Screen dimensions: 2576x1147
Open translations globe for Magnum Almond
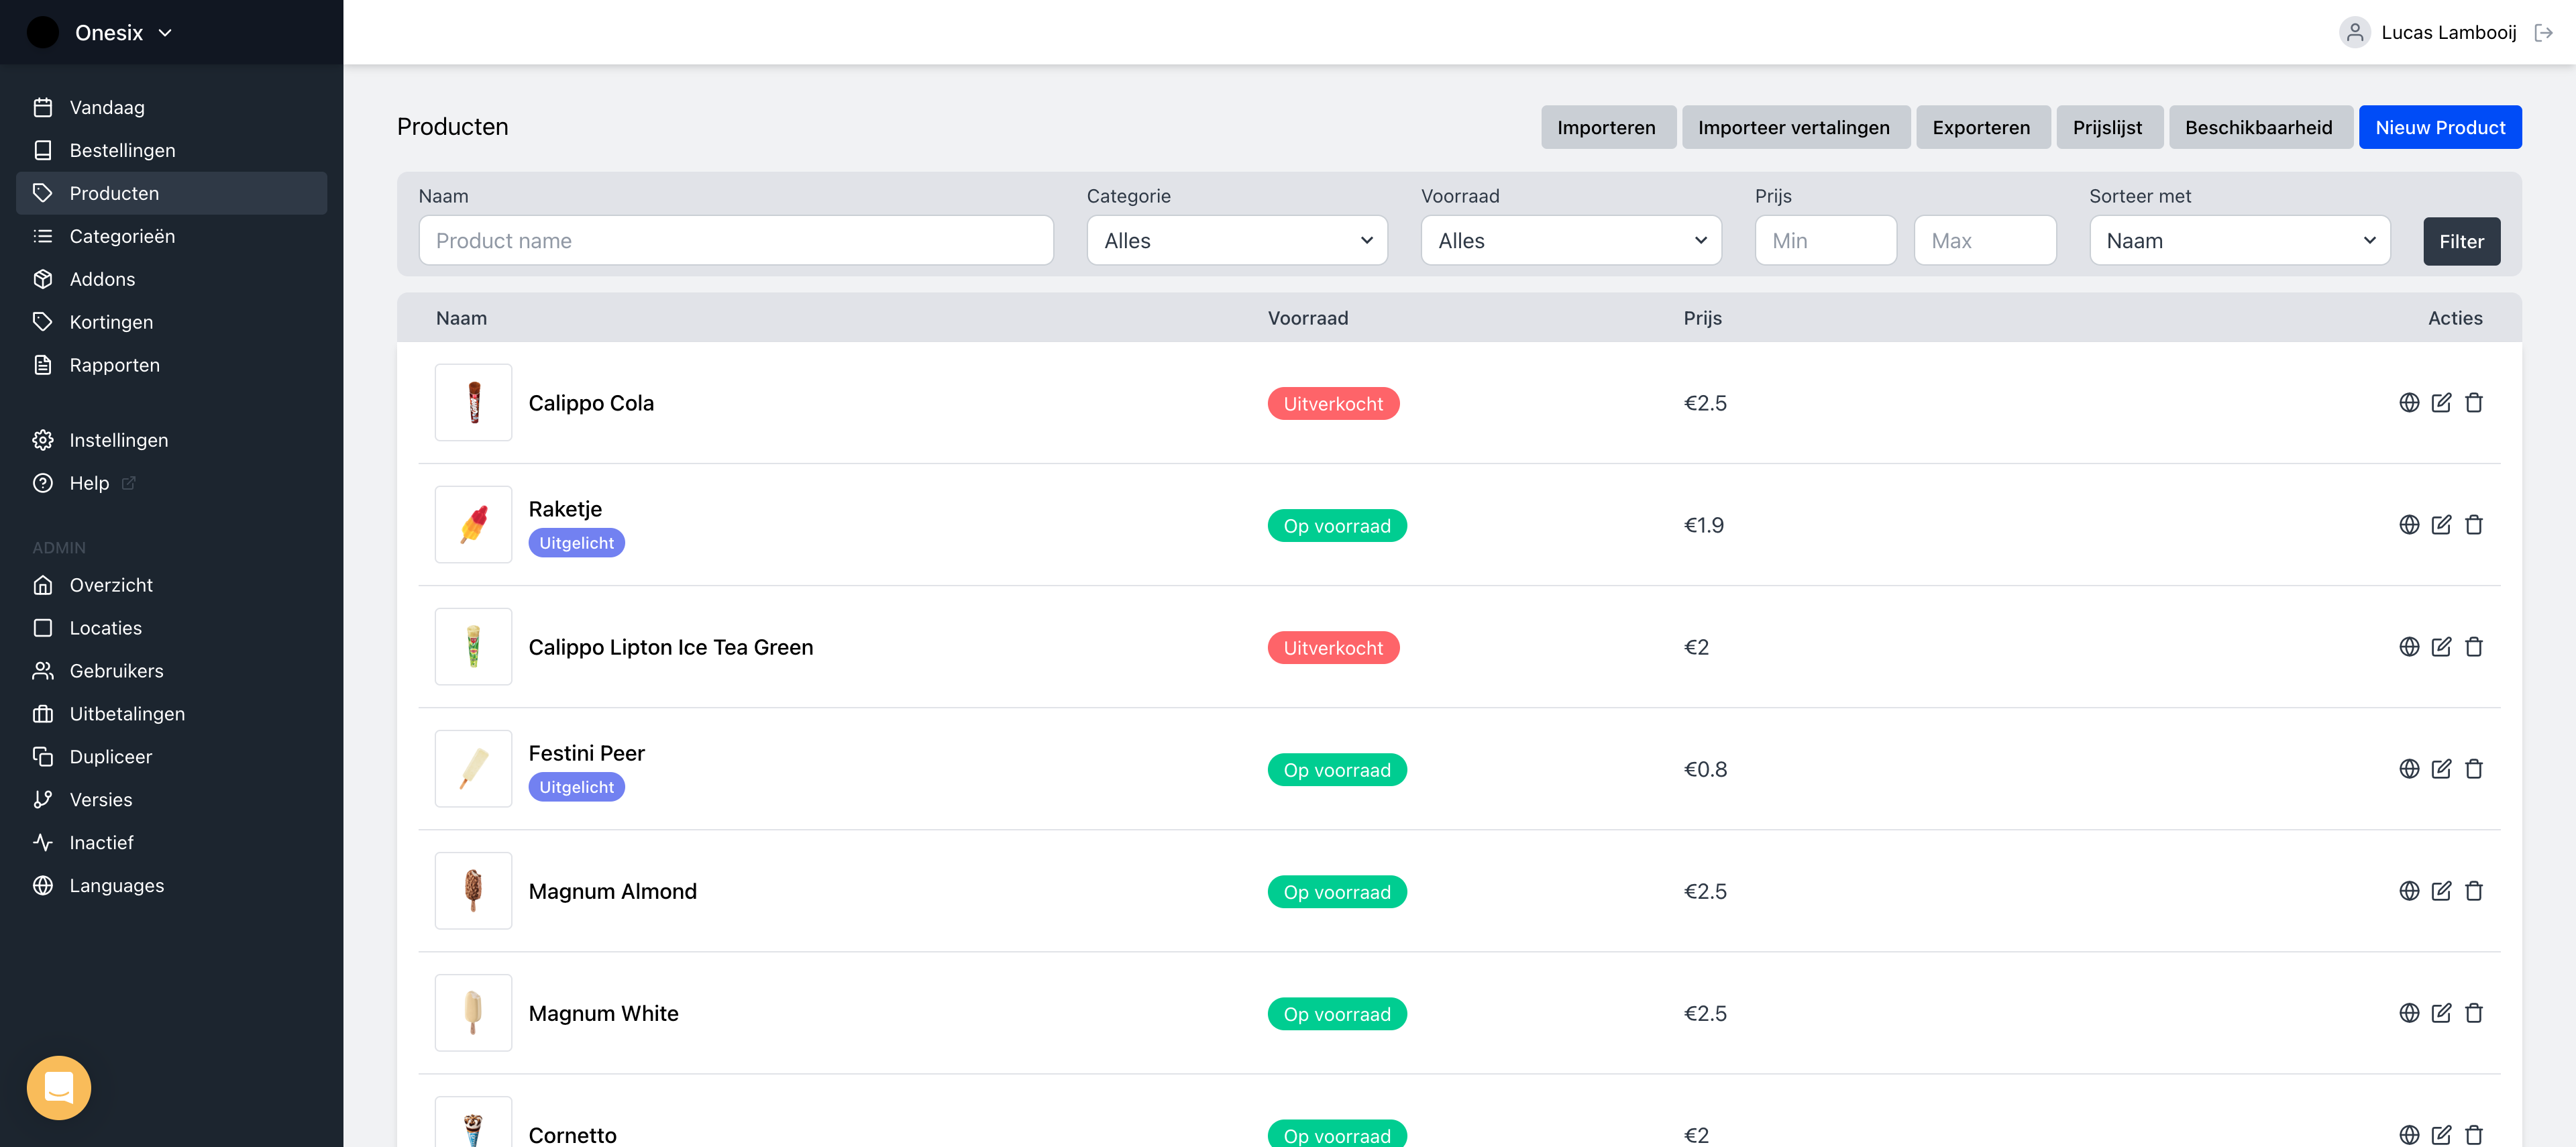coord(2409,890)
